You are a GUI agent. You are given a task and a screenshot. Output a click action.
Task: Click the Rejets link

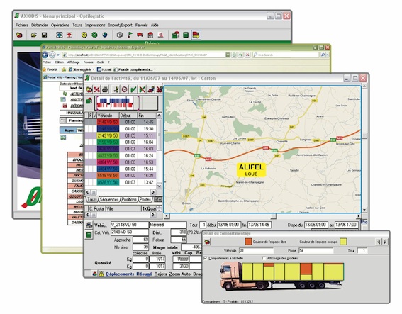click(x=161, y=274)
